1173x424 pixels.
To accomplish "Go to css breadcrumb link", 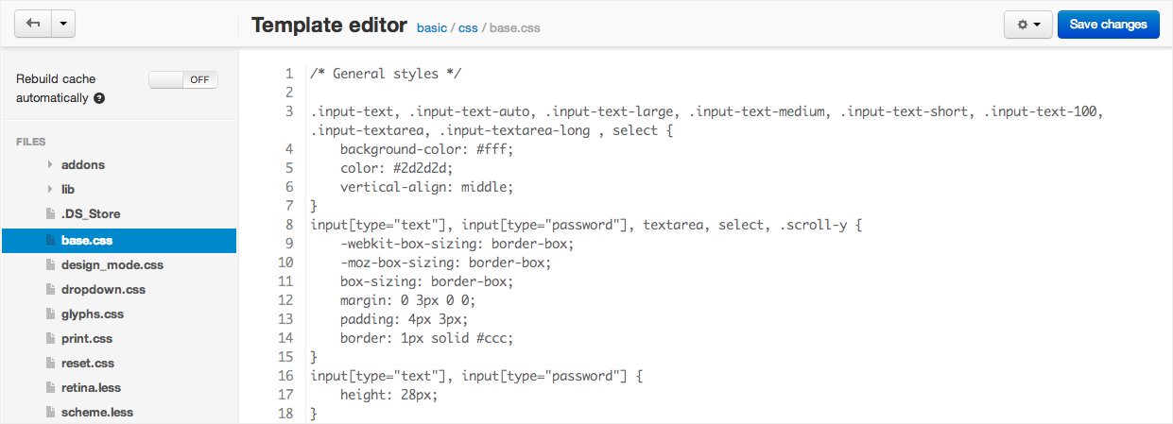I will (468, 28).
